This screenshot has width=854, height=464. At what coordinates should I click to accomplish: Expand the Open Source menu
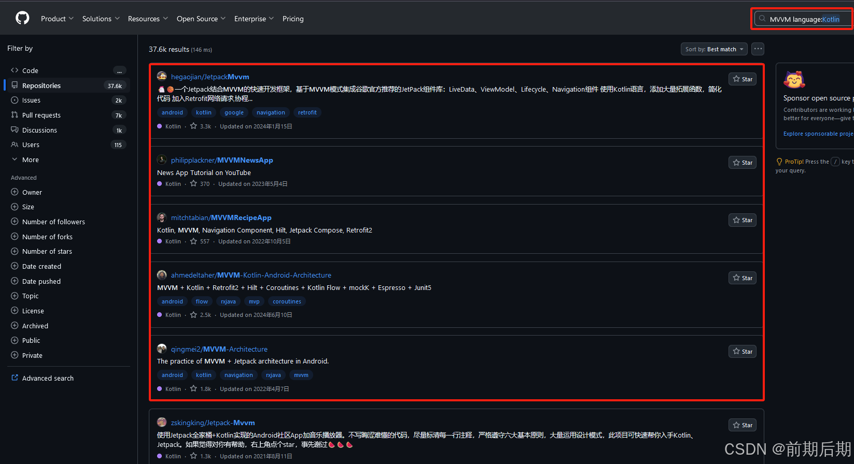(x=201, y=19)
